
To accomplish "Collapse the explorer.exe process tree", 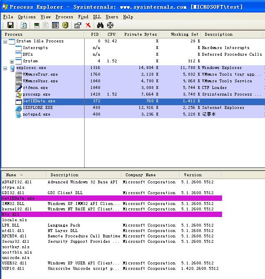I will point(5,68).
